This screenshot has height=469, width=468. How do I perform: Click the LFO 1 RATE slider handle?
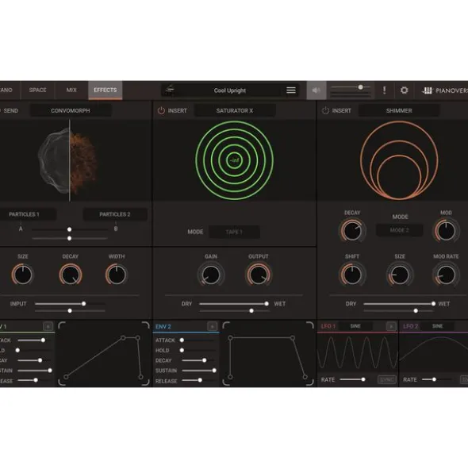tap(363, 379)
